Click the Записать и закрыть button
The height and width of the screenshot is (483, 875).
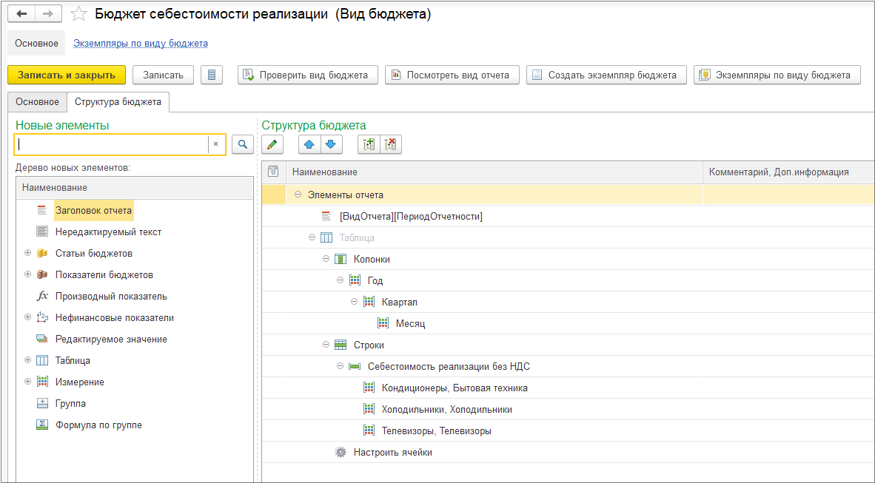coord(67,75)
